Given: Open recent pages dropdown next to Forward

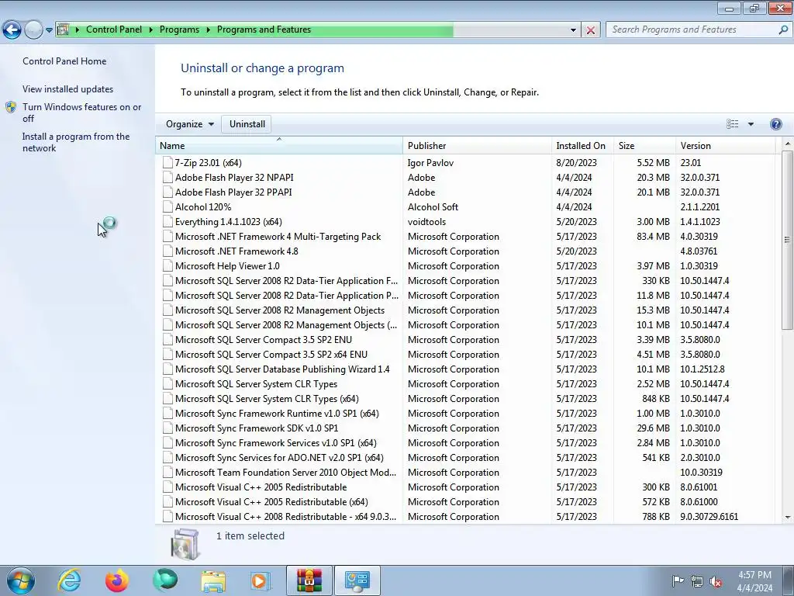Looking at the screenshot, I should tap(49, 30).
